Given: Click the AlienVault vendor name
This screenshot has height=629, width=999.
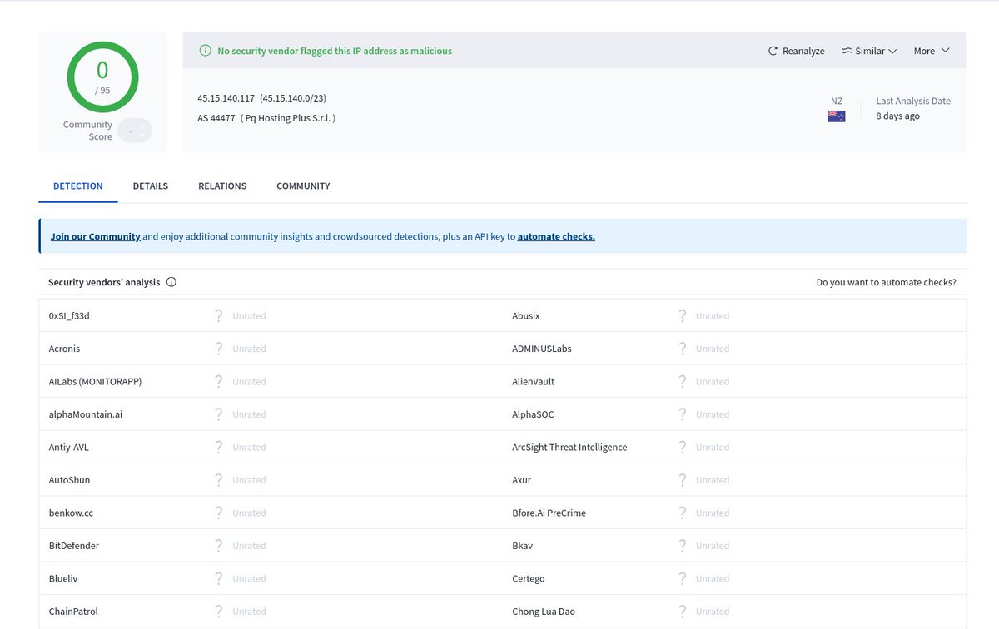Looking at the screenshot, I should click(x=534, y=382).
